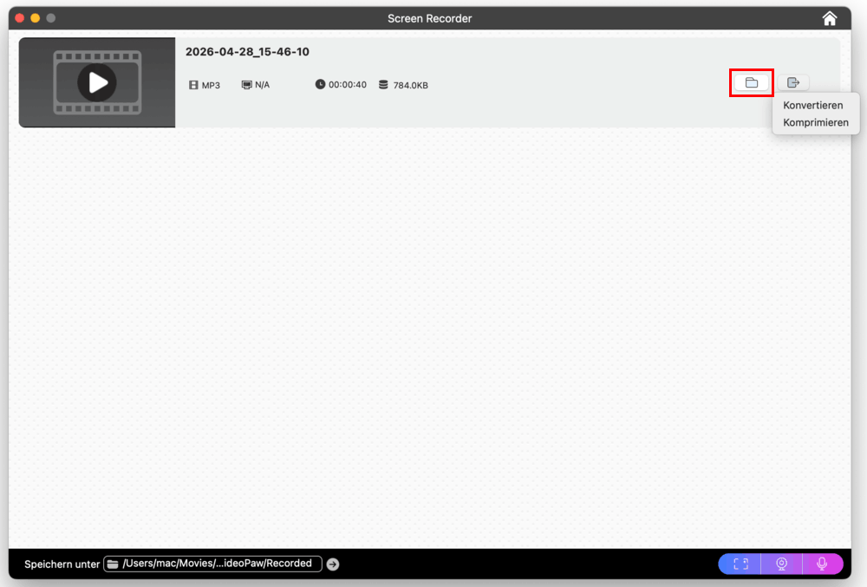Viewport: 867px width, 587px height.
Task: Click the MP3 format label
Action: click(211, 85)
